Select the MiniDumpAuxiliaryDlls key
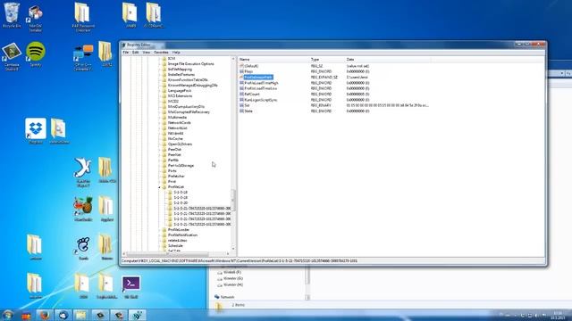This screenshot has width=572, height=321. click(x=186, y=107)
